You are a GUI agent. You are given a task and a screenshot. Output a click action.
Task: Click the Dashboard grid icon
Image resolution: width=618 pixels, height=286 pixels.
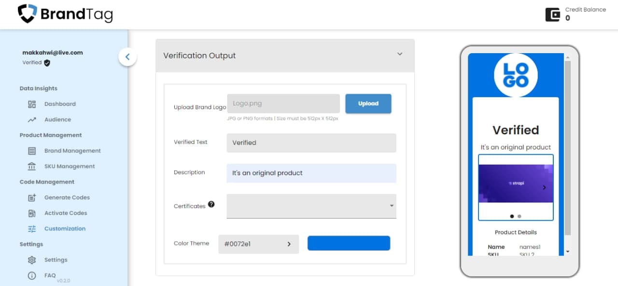click(32, 104)
